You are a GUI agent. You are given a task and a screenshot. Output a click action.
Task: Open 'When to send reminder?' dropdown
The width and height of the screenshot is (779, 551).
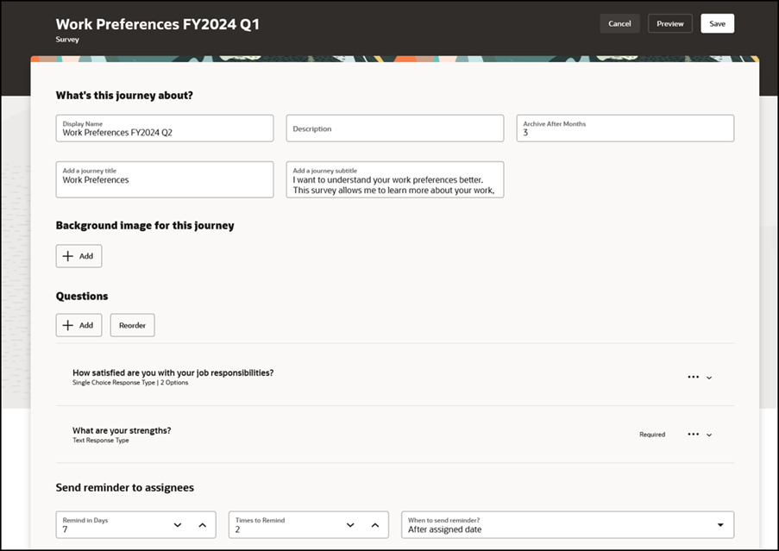tap(568, 525)
